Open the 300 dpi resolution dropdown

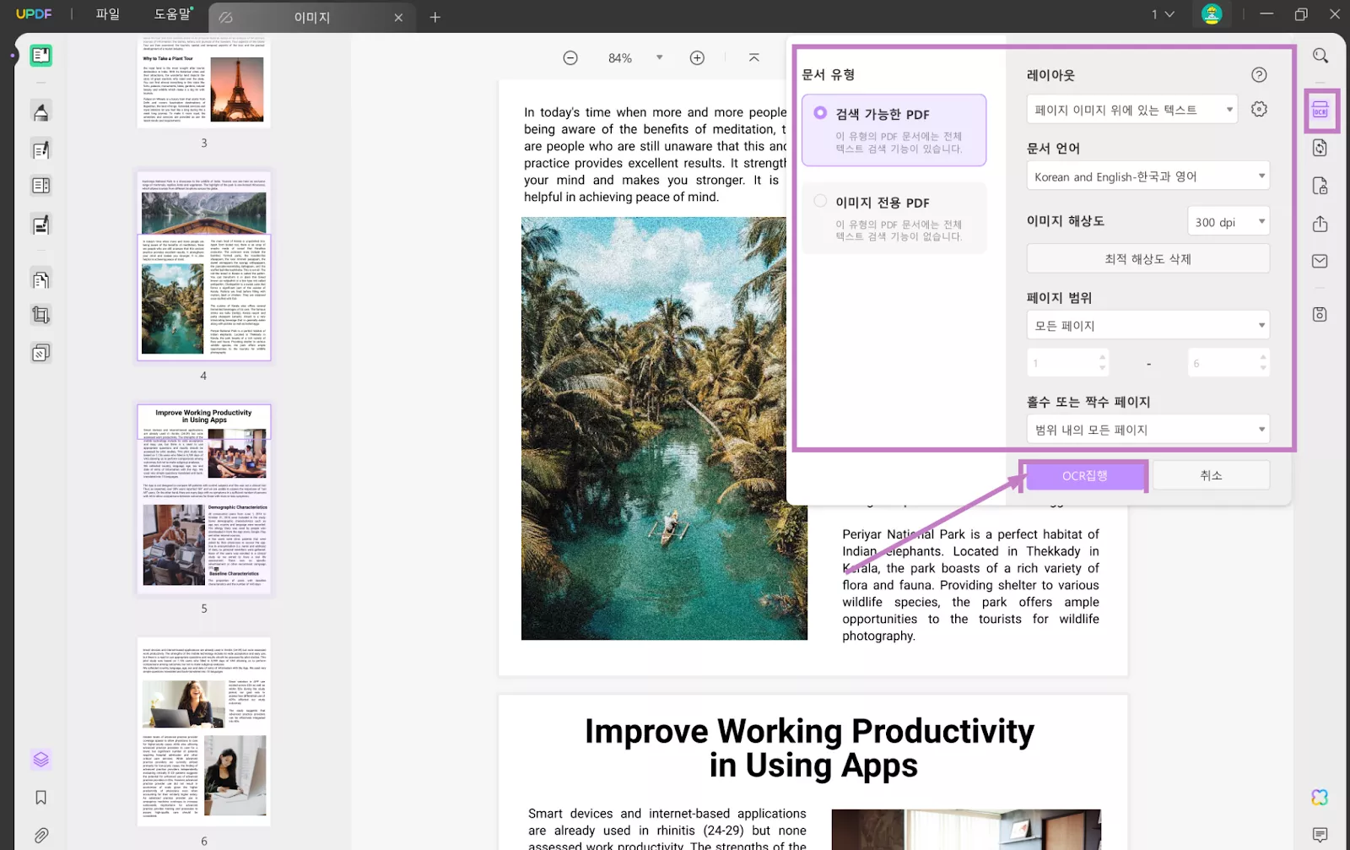click(x=1228, y=222)
